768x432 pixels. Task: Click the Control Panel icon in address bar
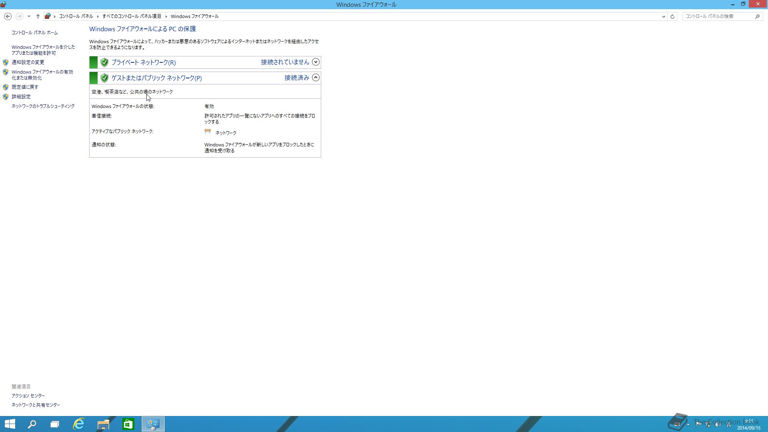tap(48, 16)
